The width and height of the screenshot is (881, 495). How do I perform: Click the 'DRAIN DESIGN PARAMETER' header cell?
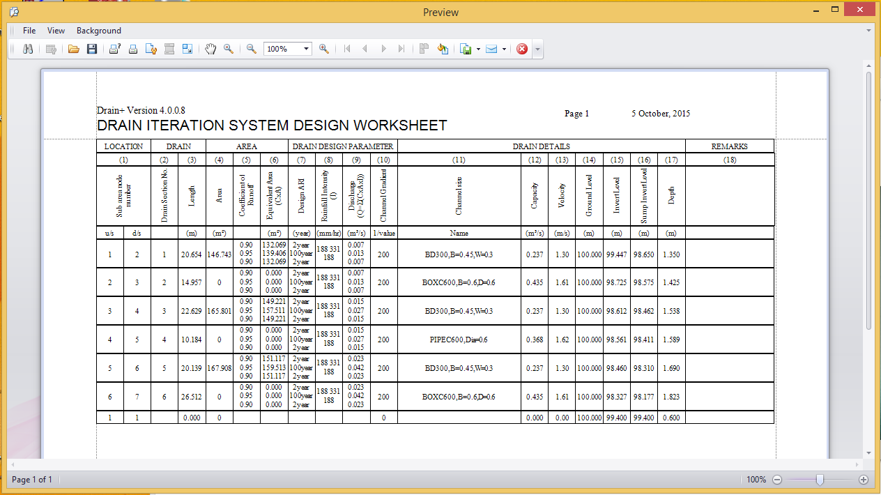point(342,146)
